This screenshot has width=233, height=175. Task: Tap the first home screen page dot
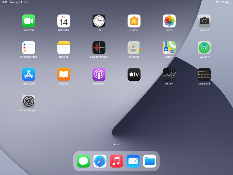pyautogui.click(x=115, y=144)
